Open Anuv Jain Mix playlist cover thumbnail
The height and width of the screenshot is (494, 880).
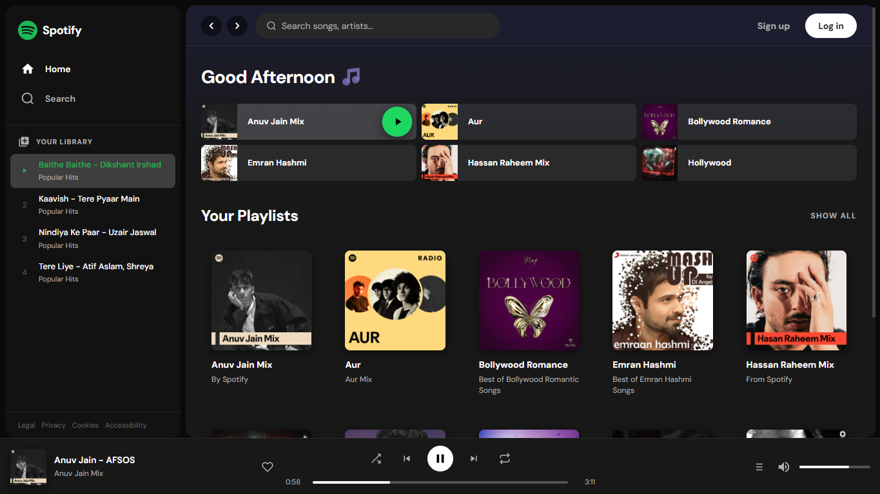point(261,300)
